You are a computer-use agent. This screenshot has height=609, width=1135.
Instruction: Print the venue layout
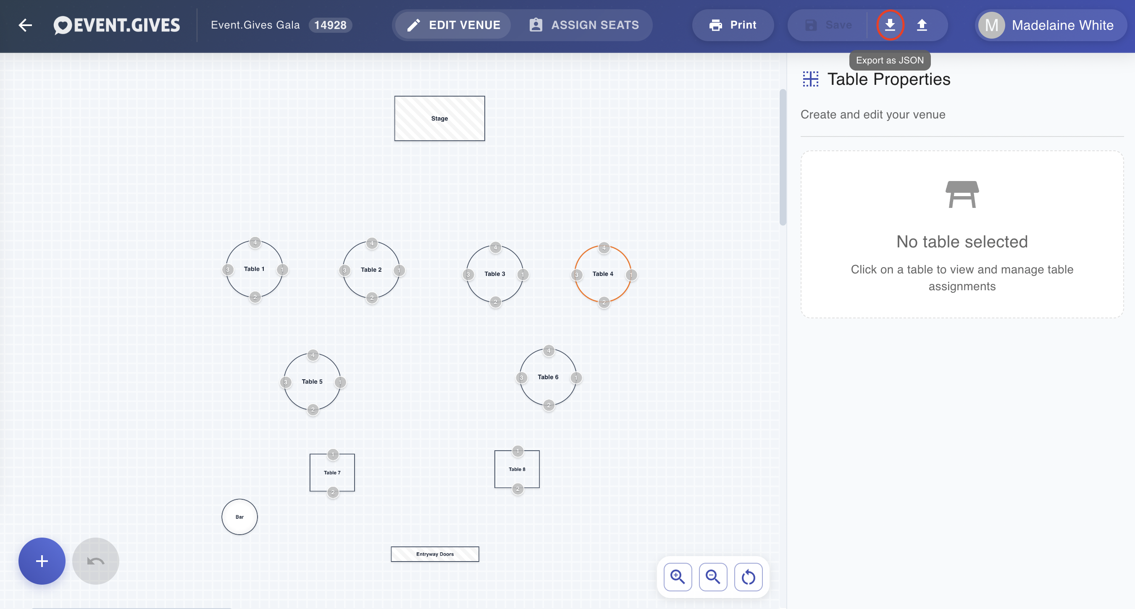click(x=733, y=25)
